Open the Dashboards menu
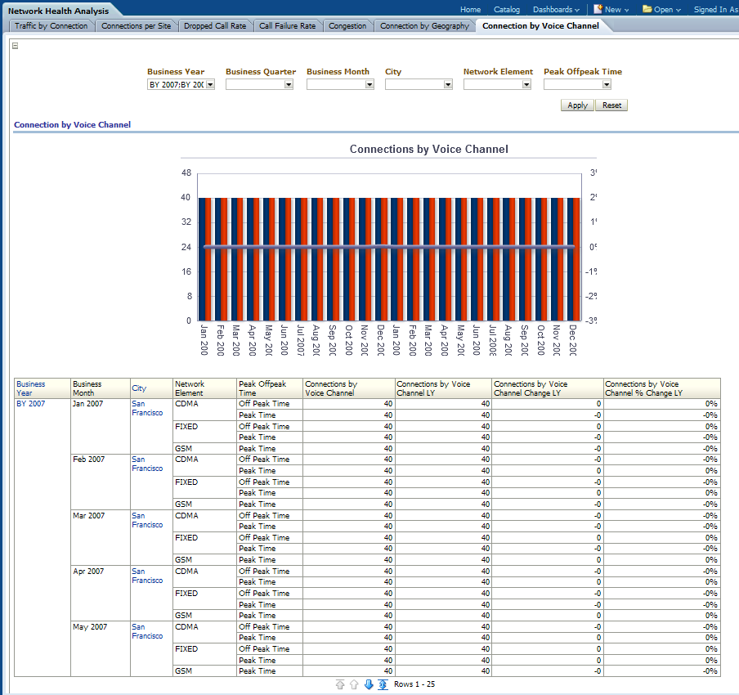The height and width of the screenshot is (695, 739). [x=556, y=10]
